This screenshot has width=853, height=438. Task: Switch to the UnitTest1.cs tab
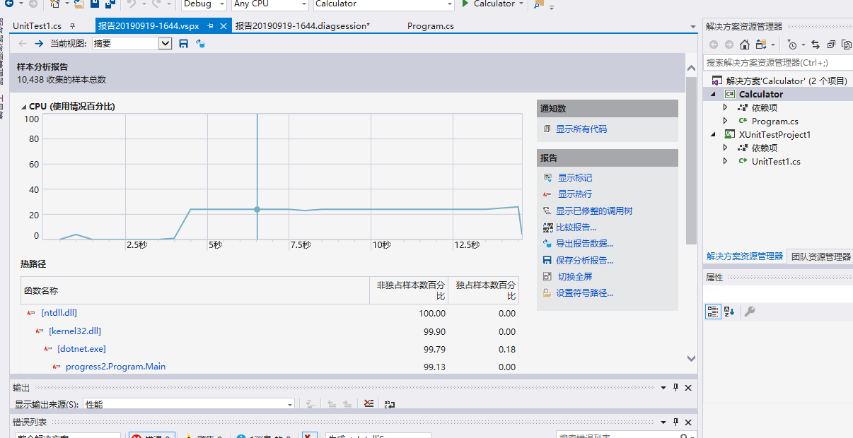[37, 26]
